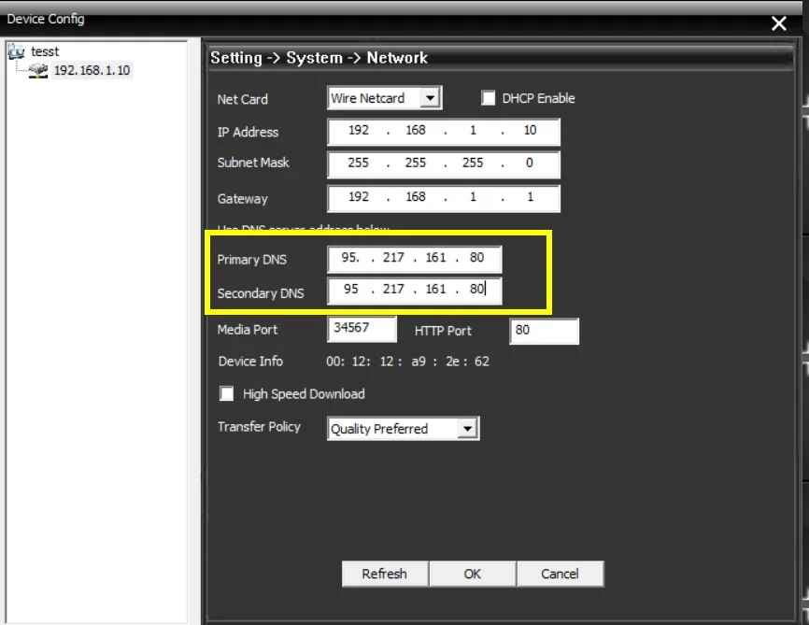Enable the DHCP Enable checkbox
Viewport: 809px width, 625px height.
point(488,97)
